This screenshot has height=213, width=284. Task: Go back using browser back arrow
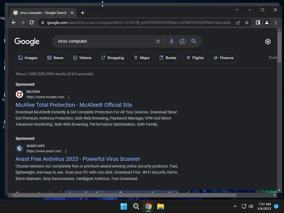pyautogui.click(x=14, y=22)
